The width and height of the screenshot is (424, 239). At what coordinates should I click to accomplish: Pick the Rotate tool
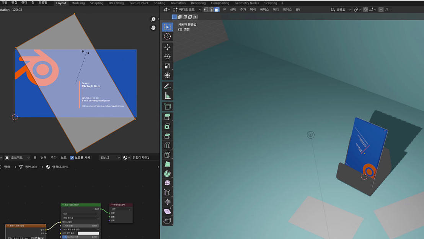coord(167,57)
